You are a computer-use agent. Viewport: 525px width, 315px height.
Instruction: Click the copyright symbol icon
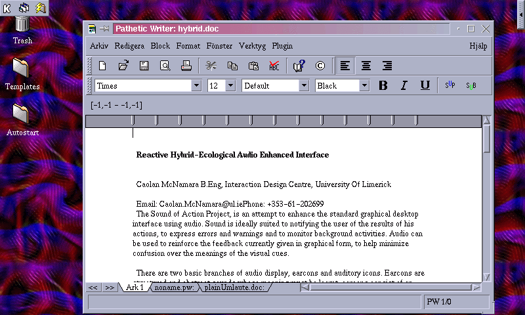tap(320, 66)
